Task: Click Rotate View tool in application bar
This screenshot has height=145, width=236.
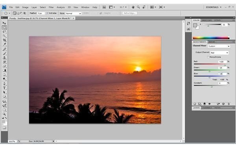Action: pyautogui.click(x=144, y=7)
